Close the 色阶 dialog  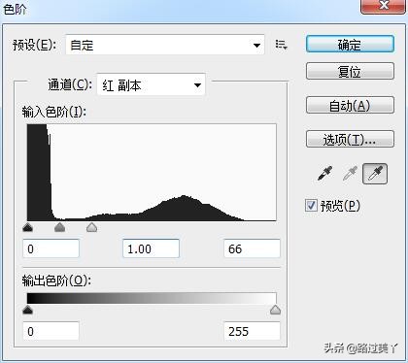point(384,6)
